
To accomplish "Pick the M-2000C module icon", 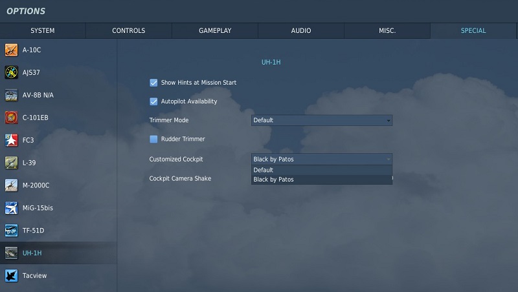I will (11, 185).
